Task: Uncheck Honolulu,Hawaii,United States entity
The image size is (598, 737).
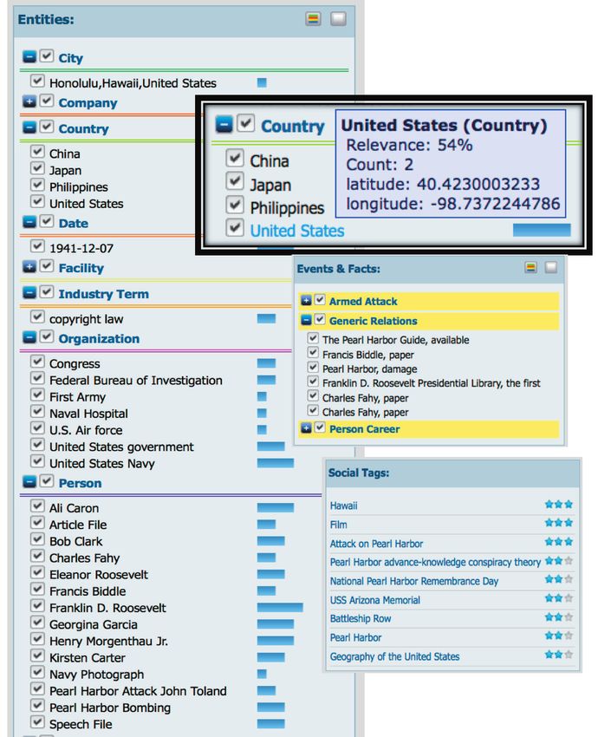Action: pos(37,81)
